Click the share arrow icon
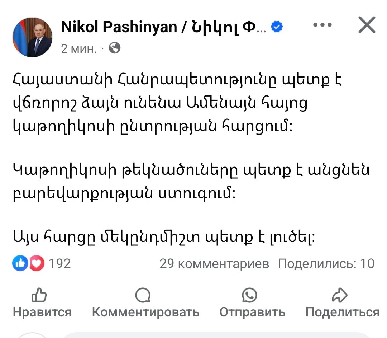Screen dimensions: 387x338 (x=340, y=295)
